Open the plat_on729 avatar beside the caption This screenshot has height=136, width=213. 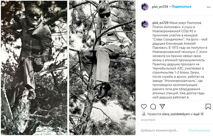(x=145, y=24)
